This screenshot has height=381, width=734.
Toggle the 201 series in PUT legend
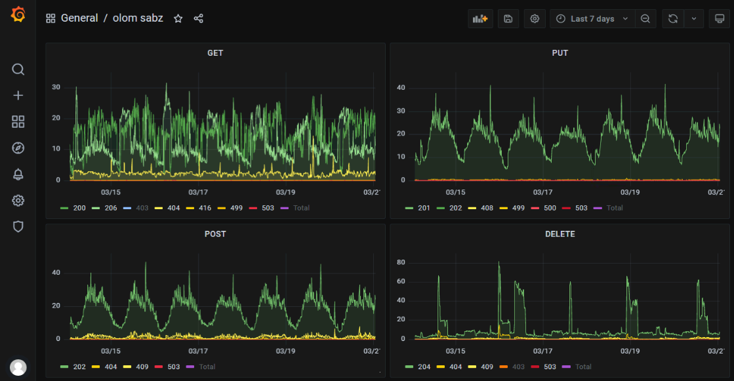[x=423, y=208]
